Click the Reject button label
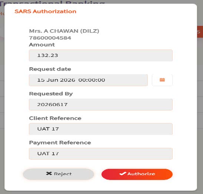 coord(63,174)
